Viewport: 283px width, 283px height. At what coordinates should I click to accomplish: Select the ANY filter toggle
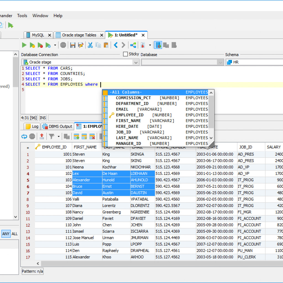tap(6, 234)
